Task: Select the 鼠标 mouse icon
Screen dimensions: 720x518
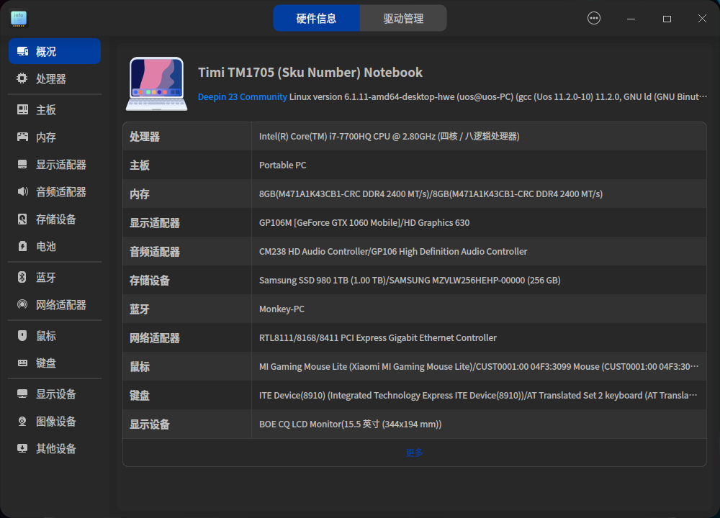Action: [22, 335]
